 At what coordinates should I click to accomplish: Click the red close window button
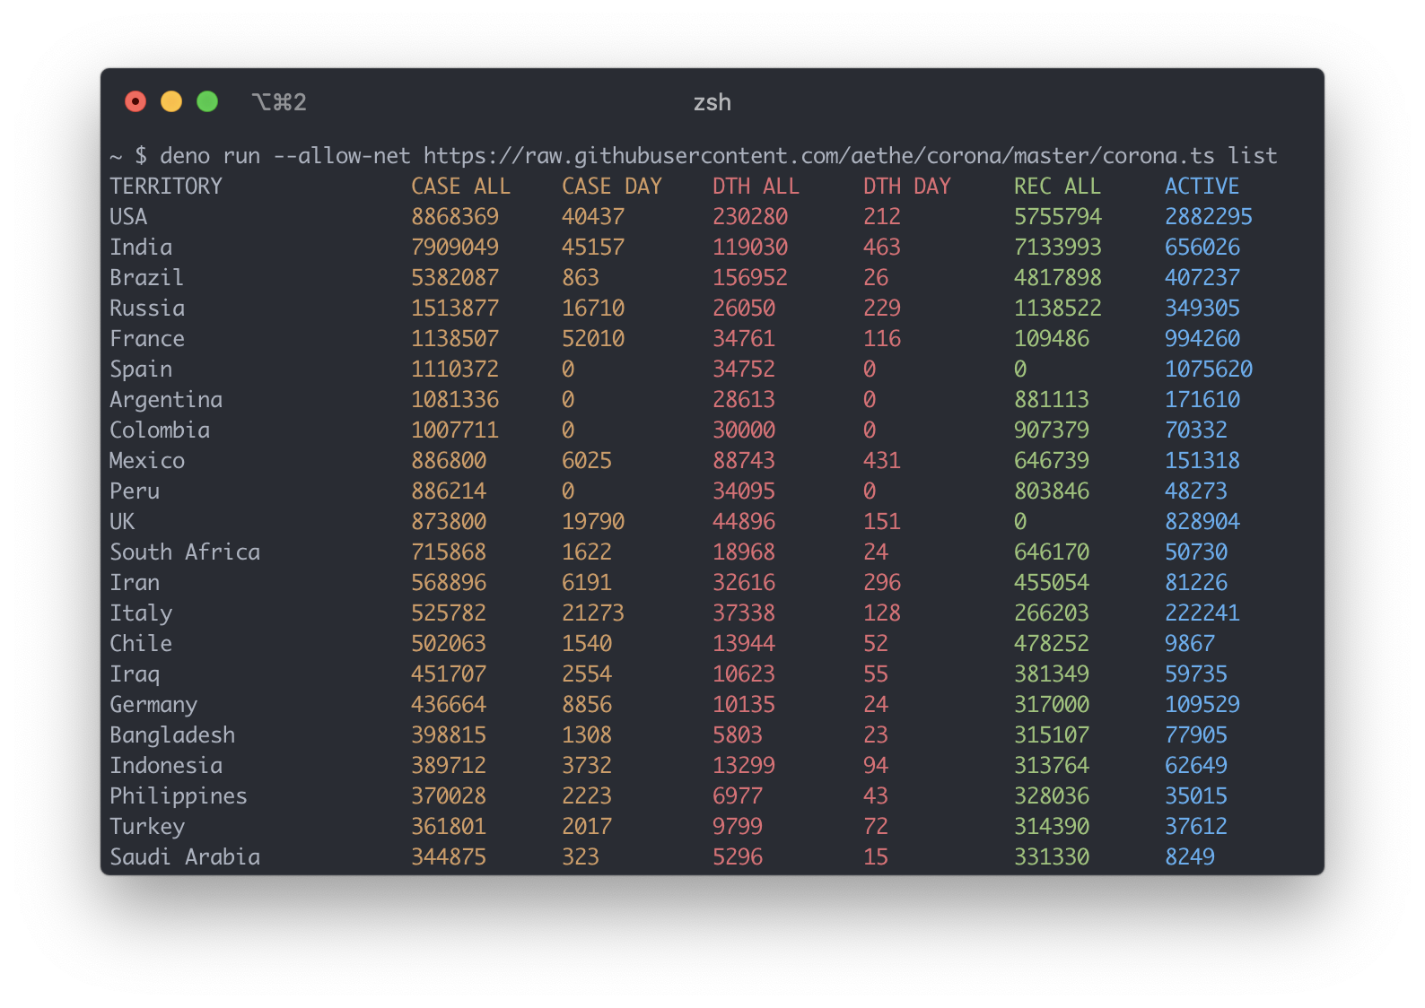[136, 101]
